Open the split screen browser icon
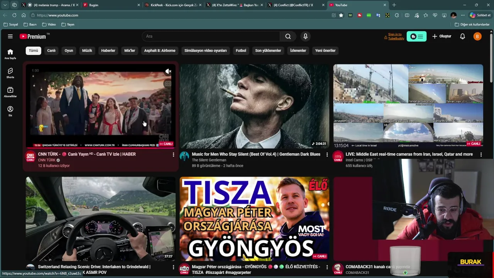Image resolution: width=494 pixels, height=278 pixels. pos(407,15)
